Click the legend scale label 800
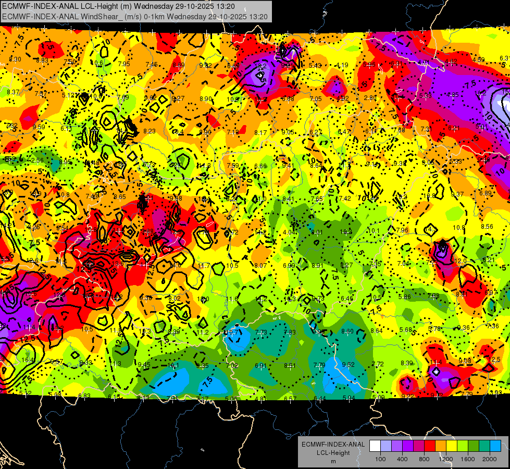The image size is (510, 469). click(424, 459)
